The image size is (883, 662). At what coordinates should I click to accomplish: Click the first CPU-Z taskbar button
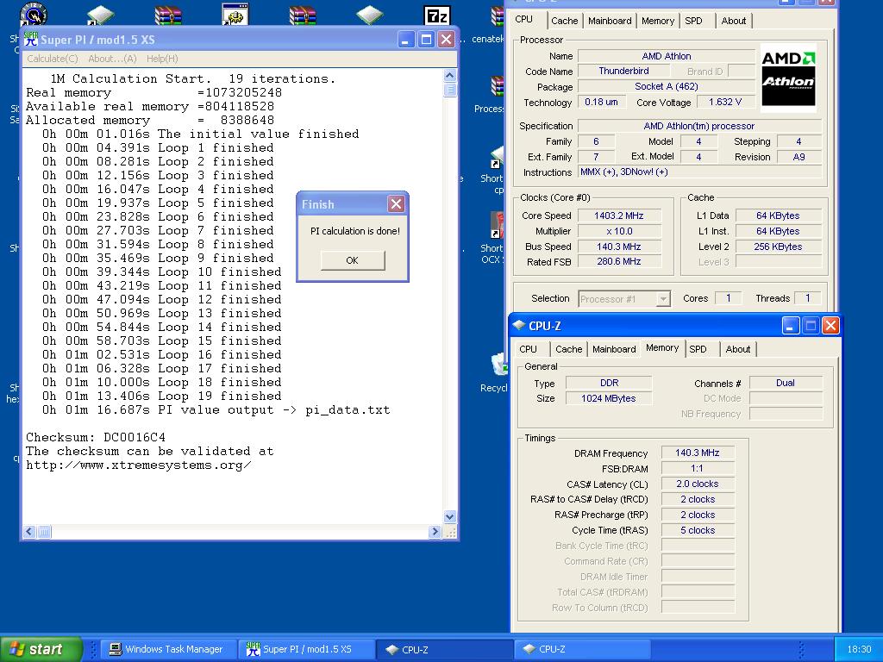pyautogui.click(x=444, y=649)
